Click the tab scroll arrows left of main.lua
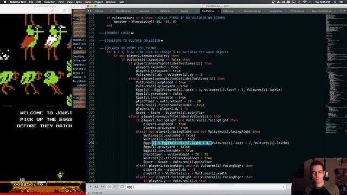 89,11
